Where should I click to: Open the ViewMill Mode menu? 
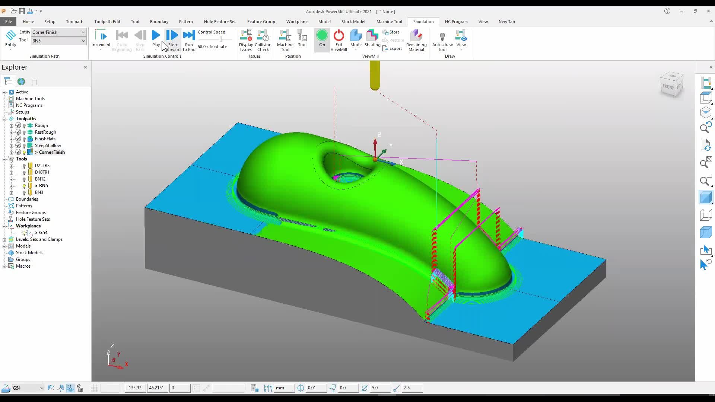pos(356,40)
